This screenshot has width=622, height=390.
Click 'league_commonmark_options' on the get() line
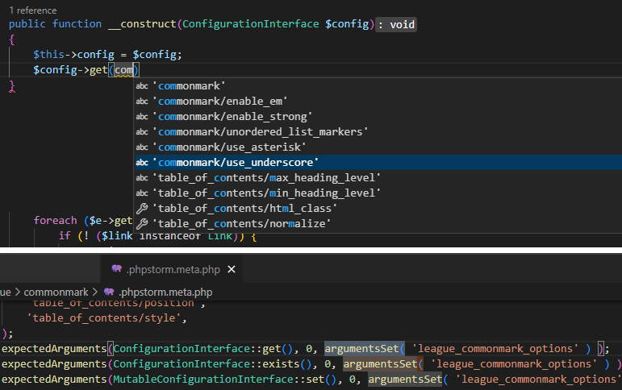tap(495, 349)
